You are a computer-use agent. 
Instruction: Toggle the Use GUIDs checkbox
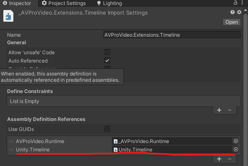(107, 129)
